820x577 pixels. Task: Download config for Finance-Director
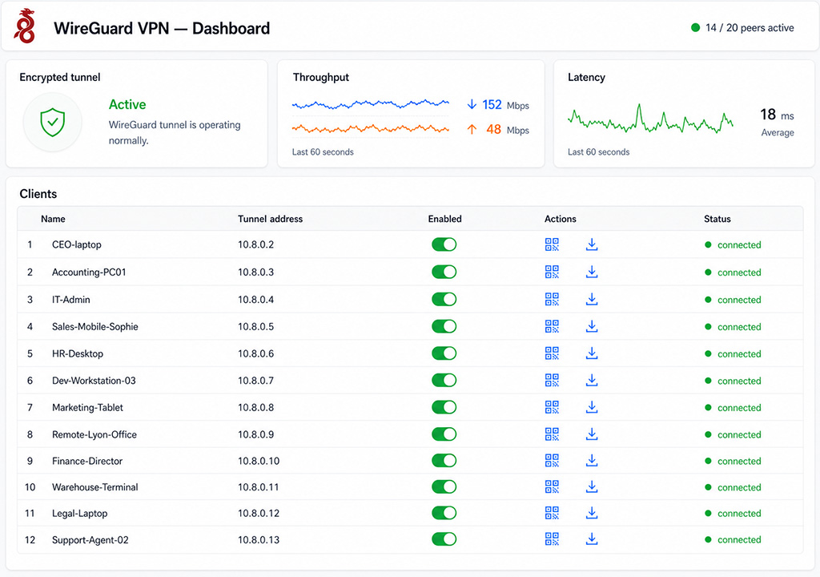(592, 460)
